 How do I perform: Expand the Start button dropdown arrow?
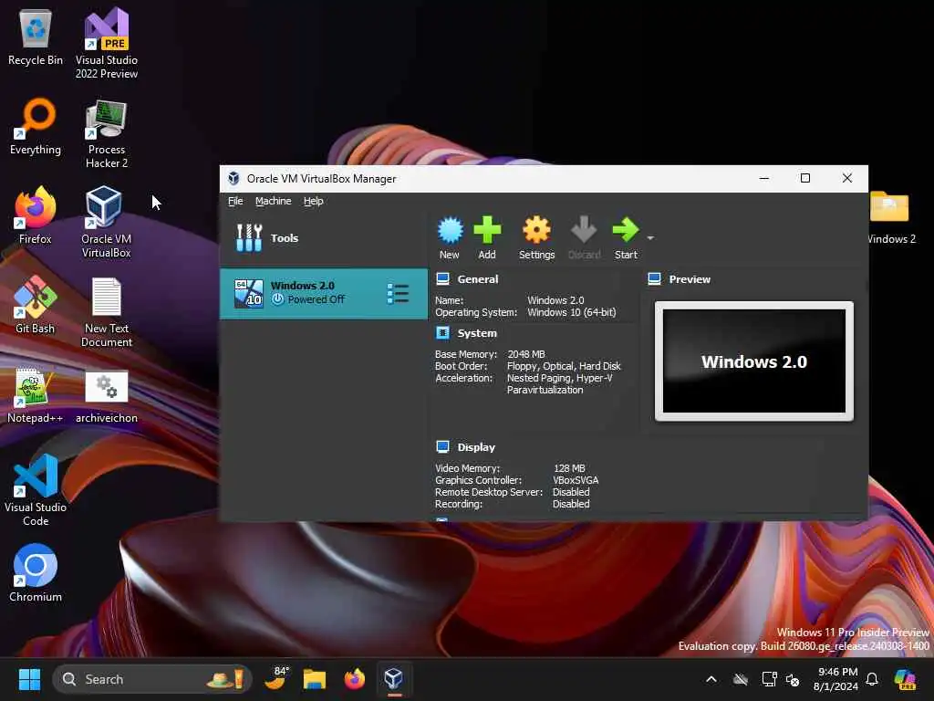(650, 238)
